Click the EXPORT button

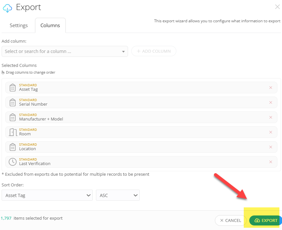[265, 220]
